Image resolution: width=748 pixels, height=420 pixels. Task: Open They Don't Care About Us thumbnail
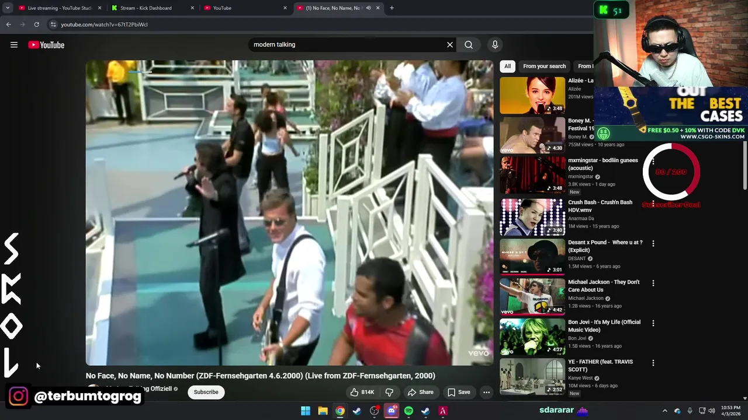click(532, 296)
